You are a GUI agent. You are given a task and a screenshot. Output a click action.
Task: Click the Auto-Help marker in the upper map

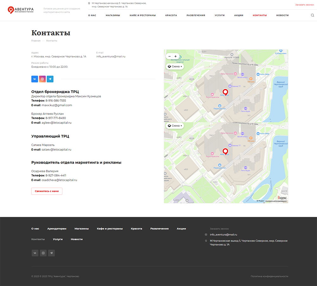pos(258,74)
